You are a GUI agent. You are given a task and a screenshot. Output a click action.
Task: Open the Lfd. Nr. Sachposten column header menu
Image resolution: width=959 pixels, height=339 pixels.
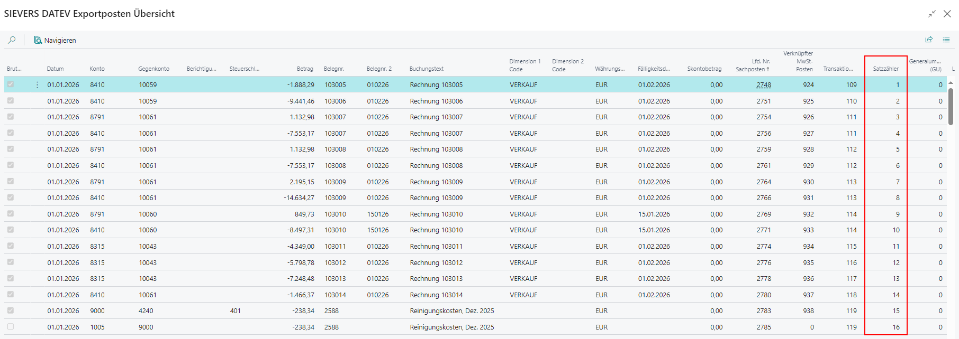(x=753, y=65)
